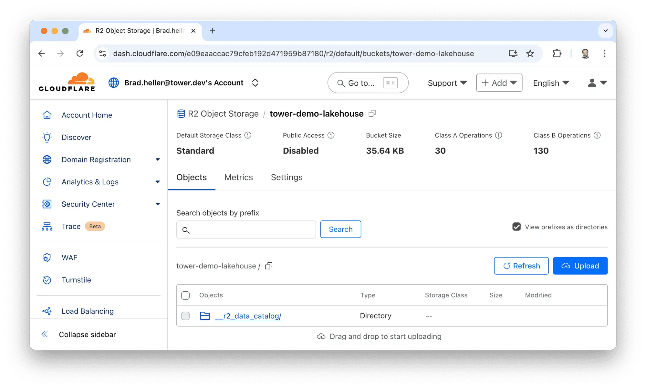The image size is (646, 389).
Task: Show info about Class A Operations
Action: [499, 135]
